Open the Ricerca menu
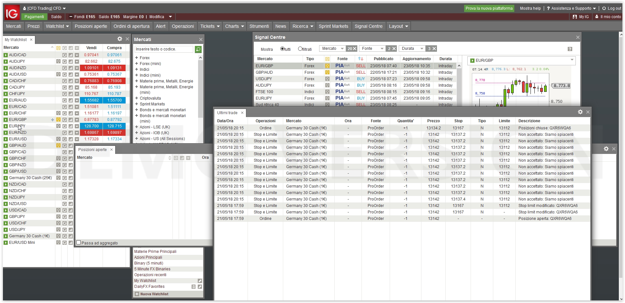This screenshot has height=303, width=625. (303, 26)
